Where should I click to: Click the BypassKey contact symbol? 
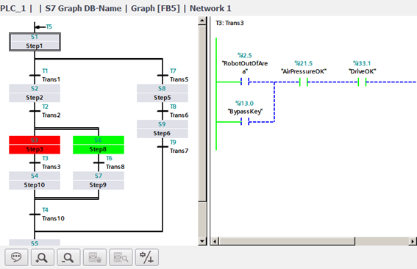point(245,122)
